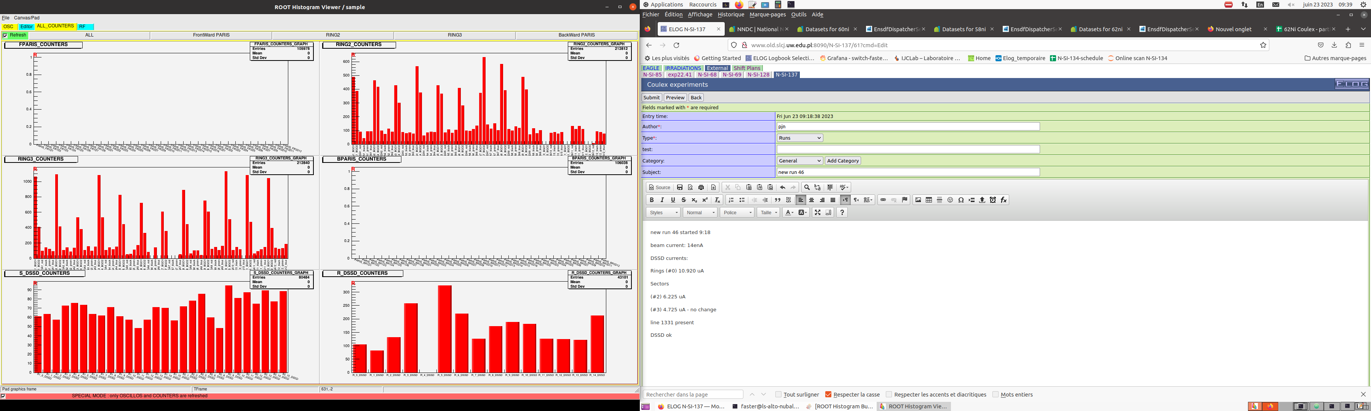Click the maximize editor icon
This screenshot has width=1371, height=411.
[x=818, y=213]
